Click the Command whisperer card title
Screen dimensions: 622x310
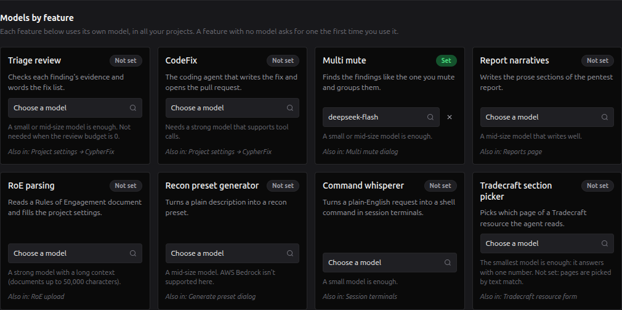coord(363,186)
